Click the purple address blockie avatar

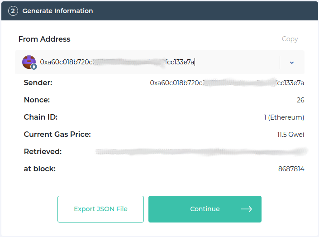[29, 62]
